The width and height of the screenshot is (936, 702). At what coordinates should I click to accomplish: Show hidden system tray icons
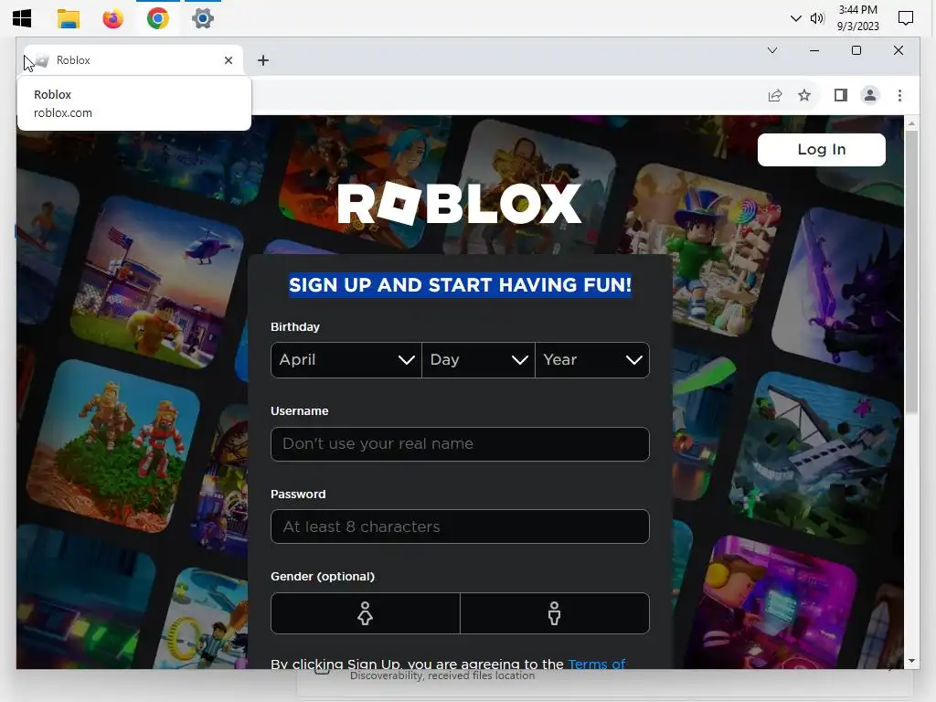coord(795,18)
